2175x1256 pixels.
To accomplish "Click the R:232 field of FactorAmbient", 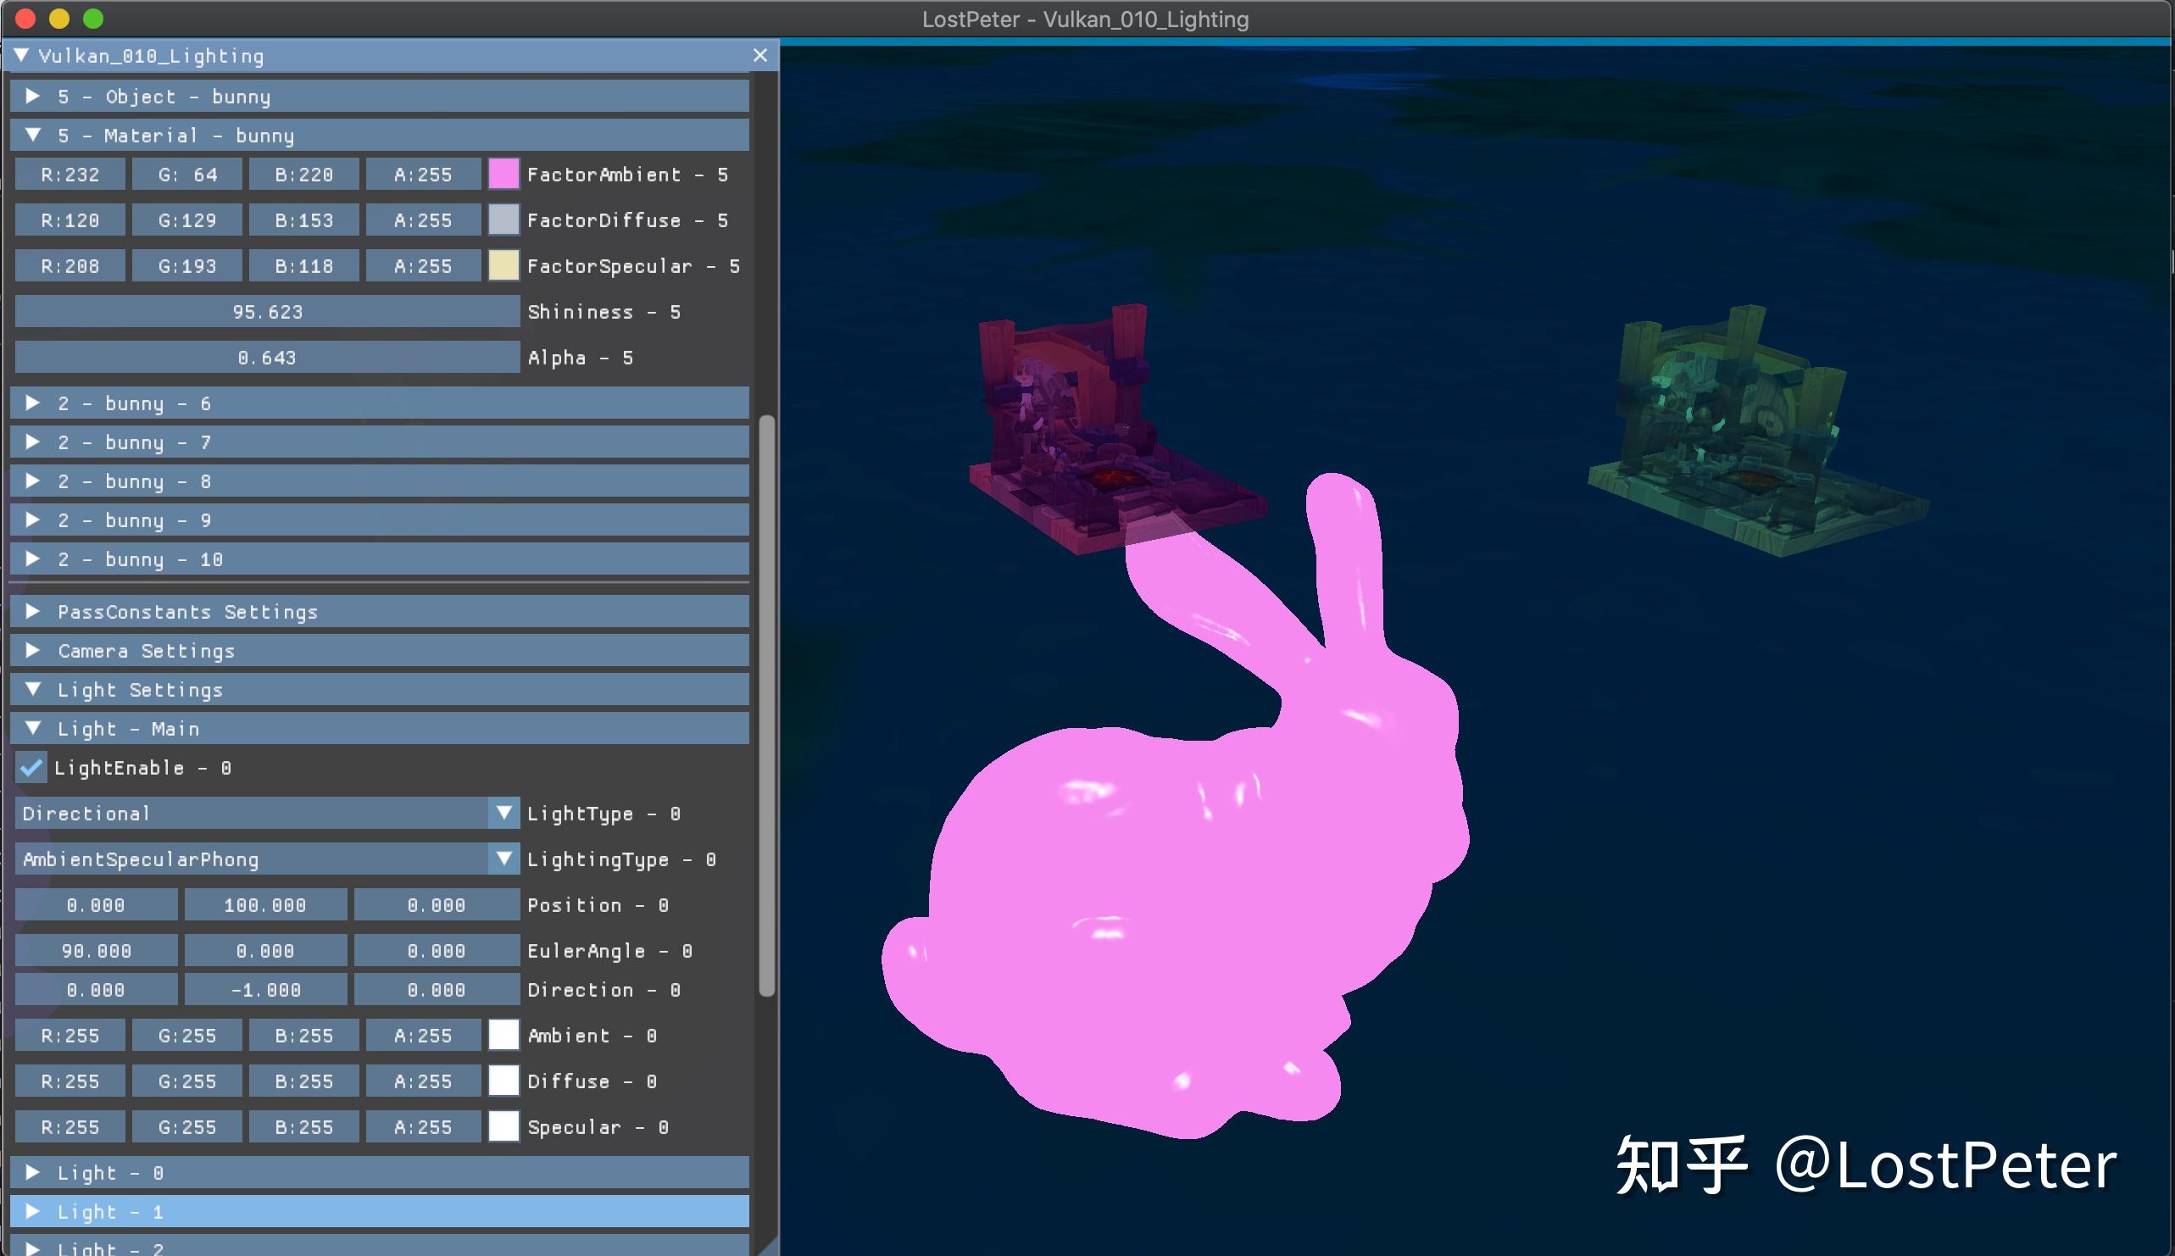I will coord(70,174).
